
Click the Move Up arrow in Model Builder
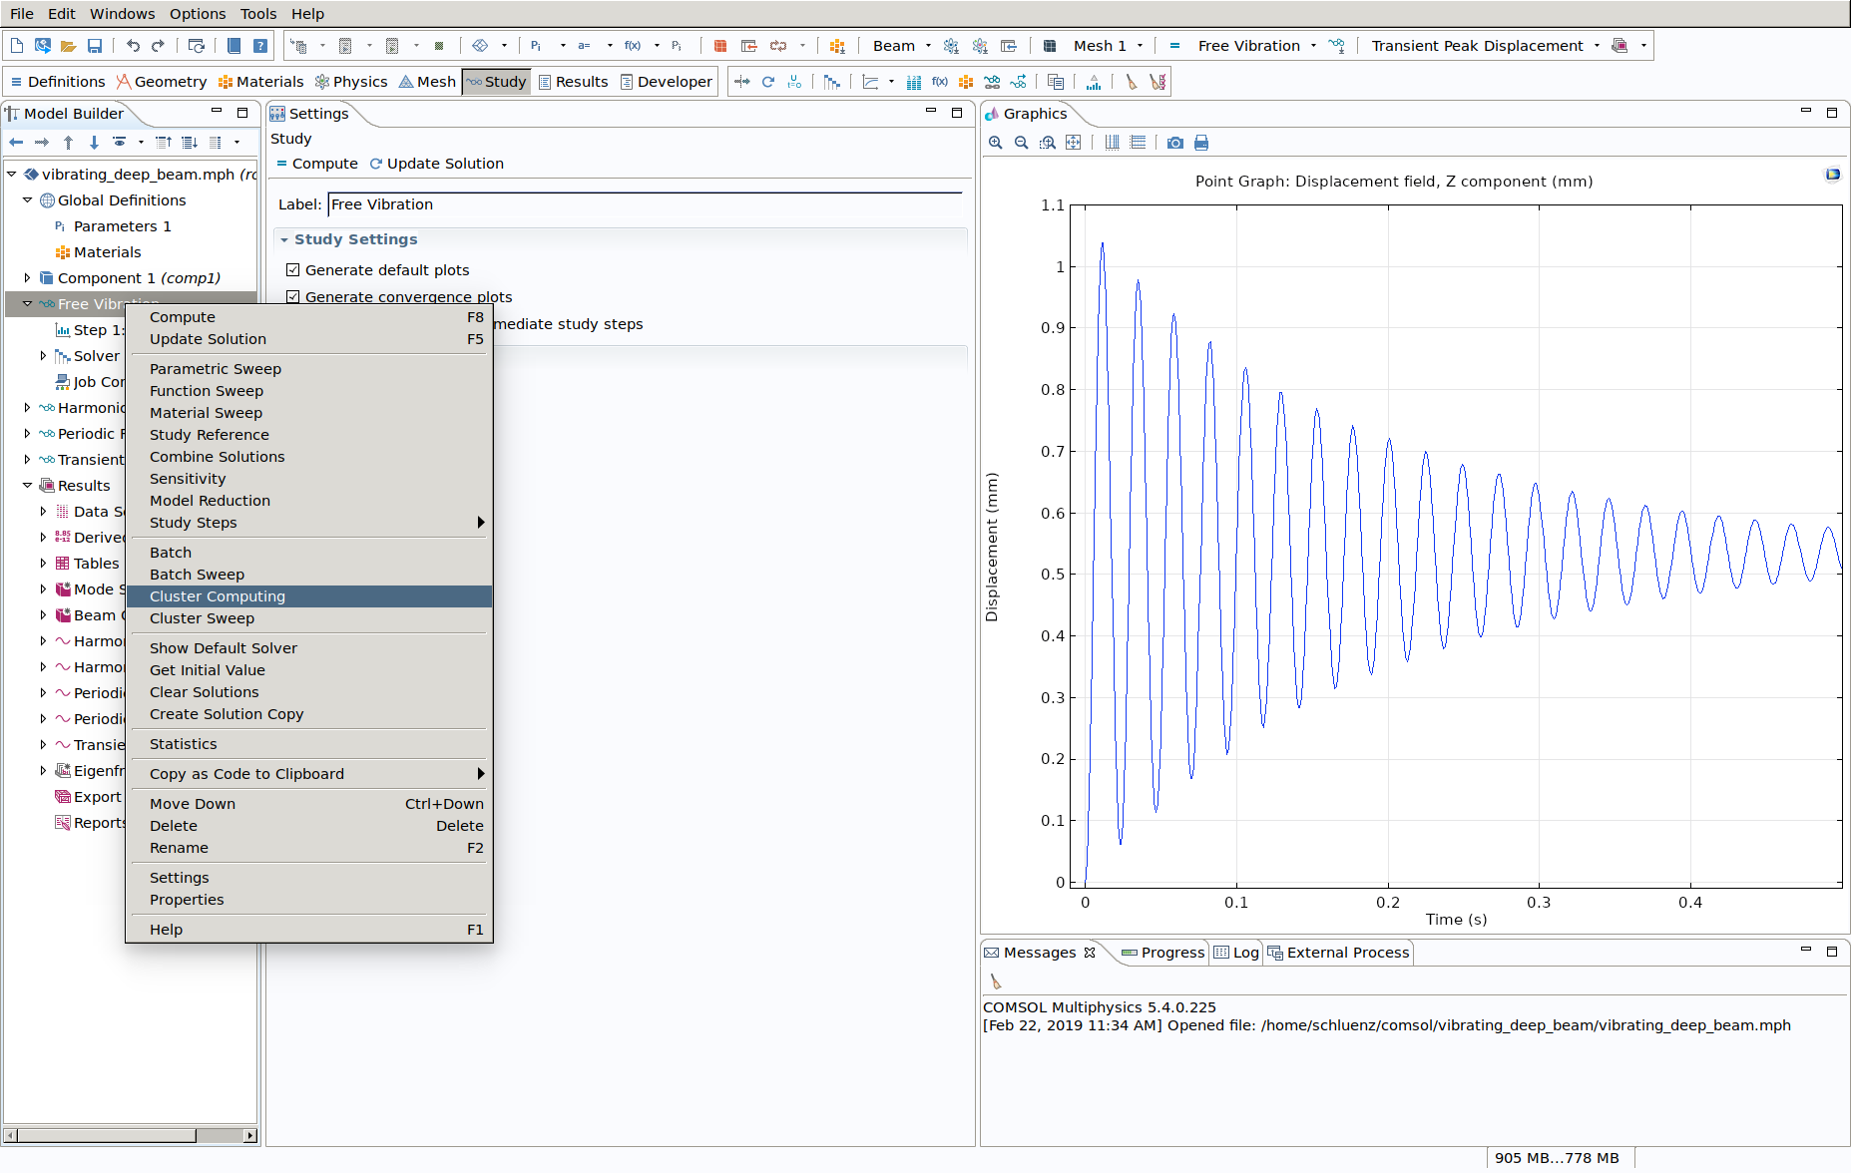coord(68,143)
